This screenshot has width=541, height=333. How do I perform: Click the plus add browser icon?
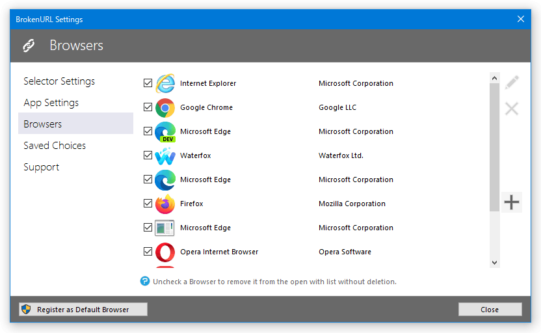click(512, 202)
